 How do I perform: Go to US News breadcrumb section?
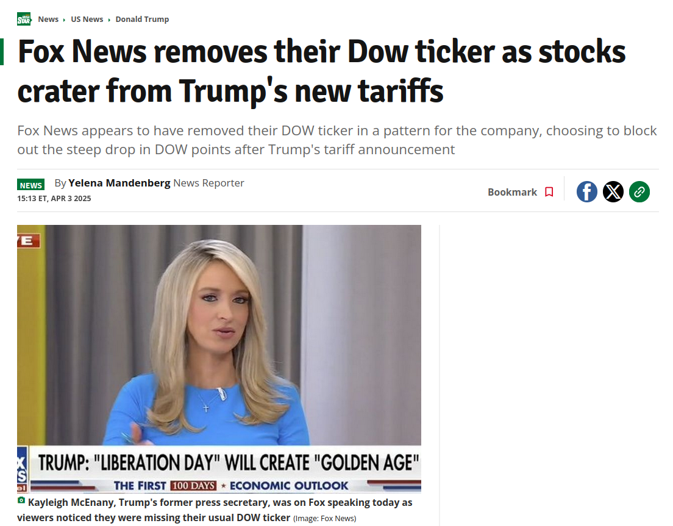[x=87, y=20]
